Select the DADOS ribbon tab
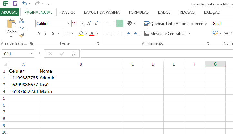The width and height of the screenshot is (233, 134). pos(164,12)
